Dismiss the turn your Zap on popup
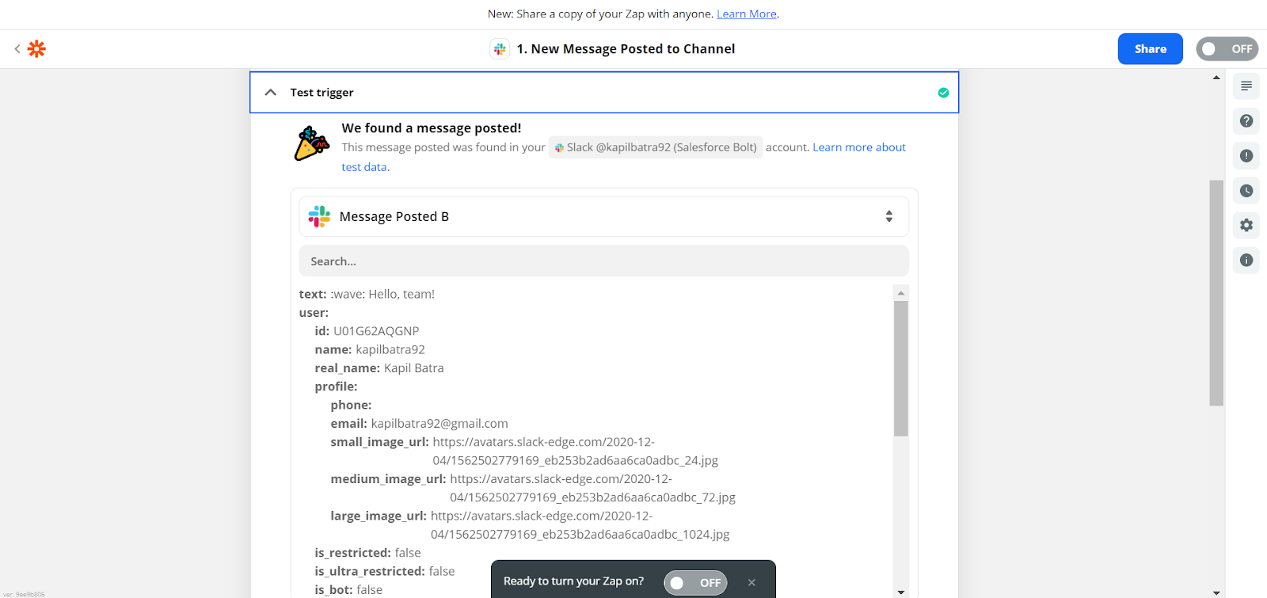 (x=751, y=582)
